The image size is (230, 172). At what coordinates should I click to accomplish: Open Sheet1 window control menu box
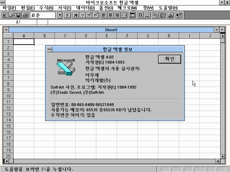pyautogui.click(x=6, y=30)
